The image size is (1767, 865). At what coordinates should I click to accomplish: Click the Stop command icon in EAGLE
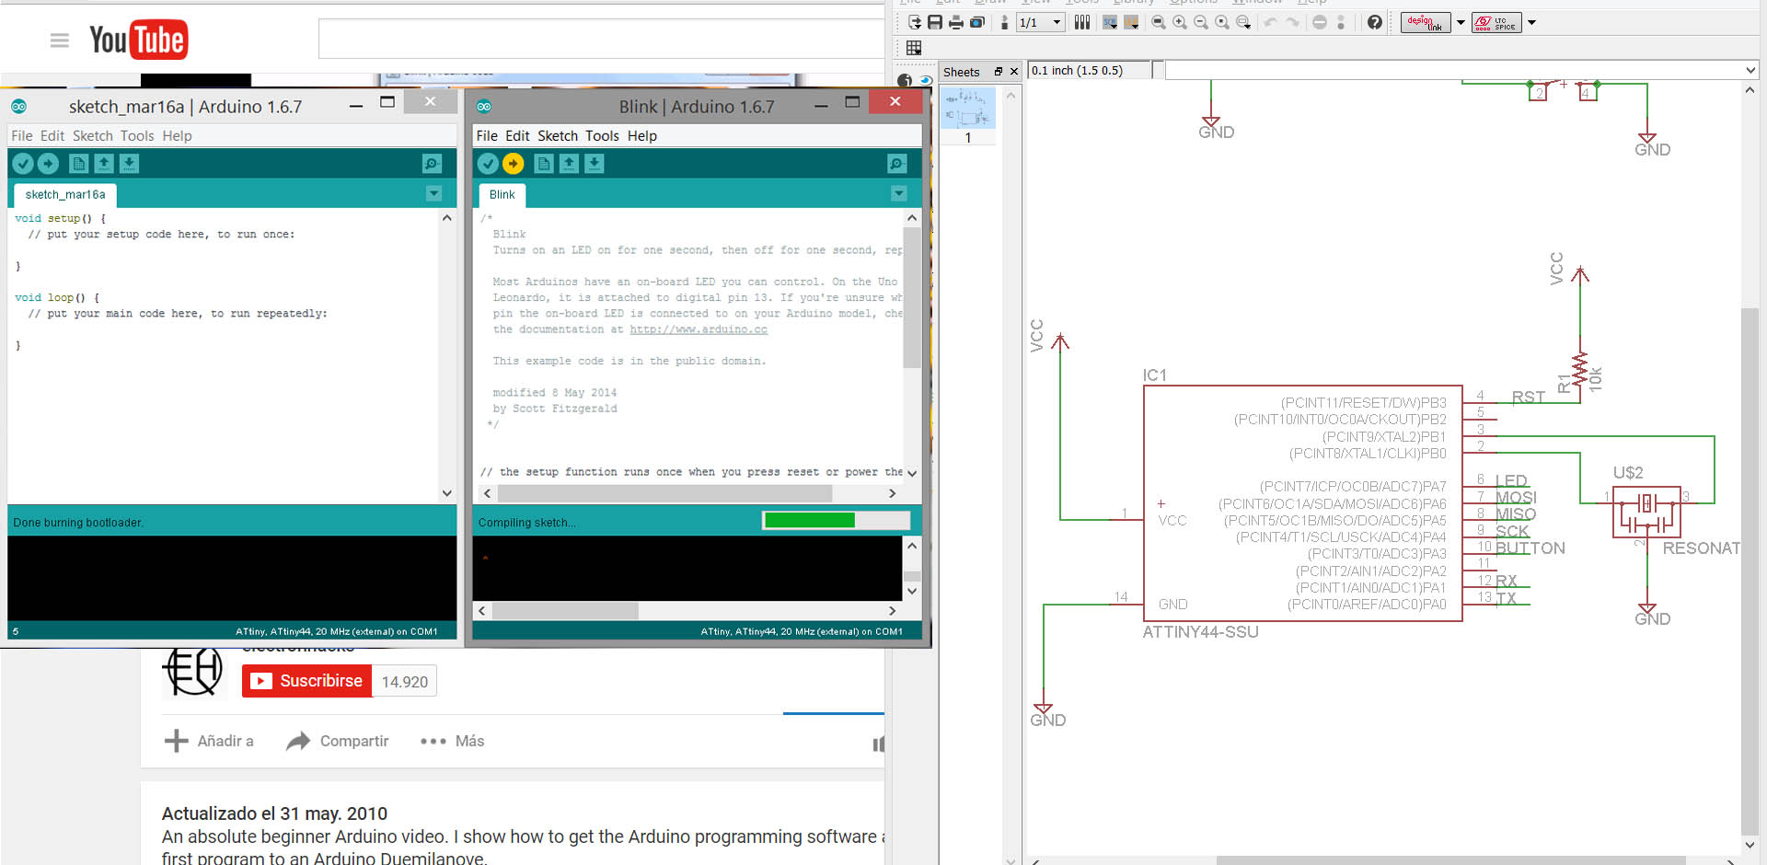[x=1320, y=22]
